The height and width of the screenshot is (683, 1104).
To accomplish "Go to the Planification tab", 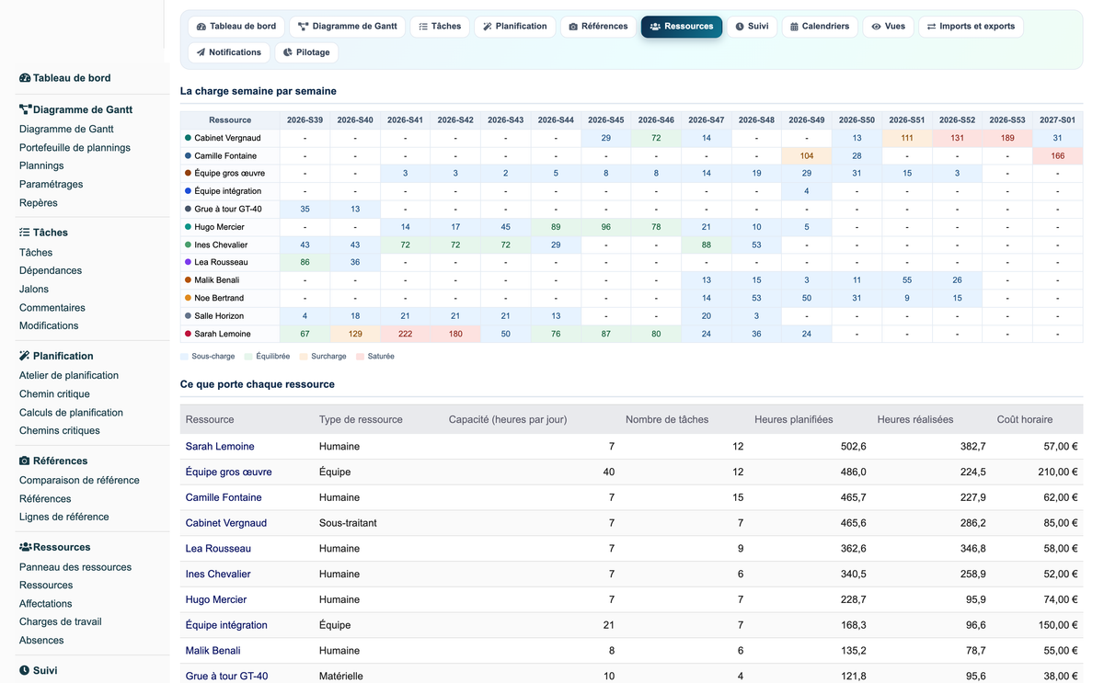I will tap(514, 27).
